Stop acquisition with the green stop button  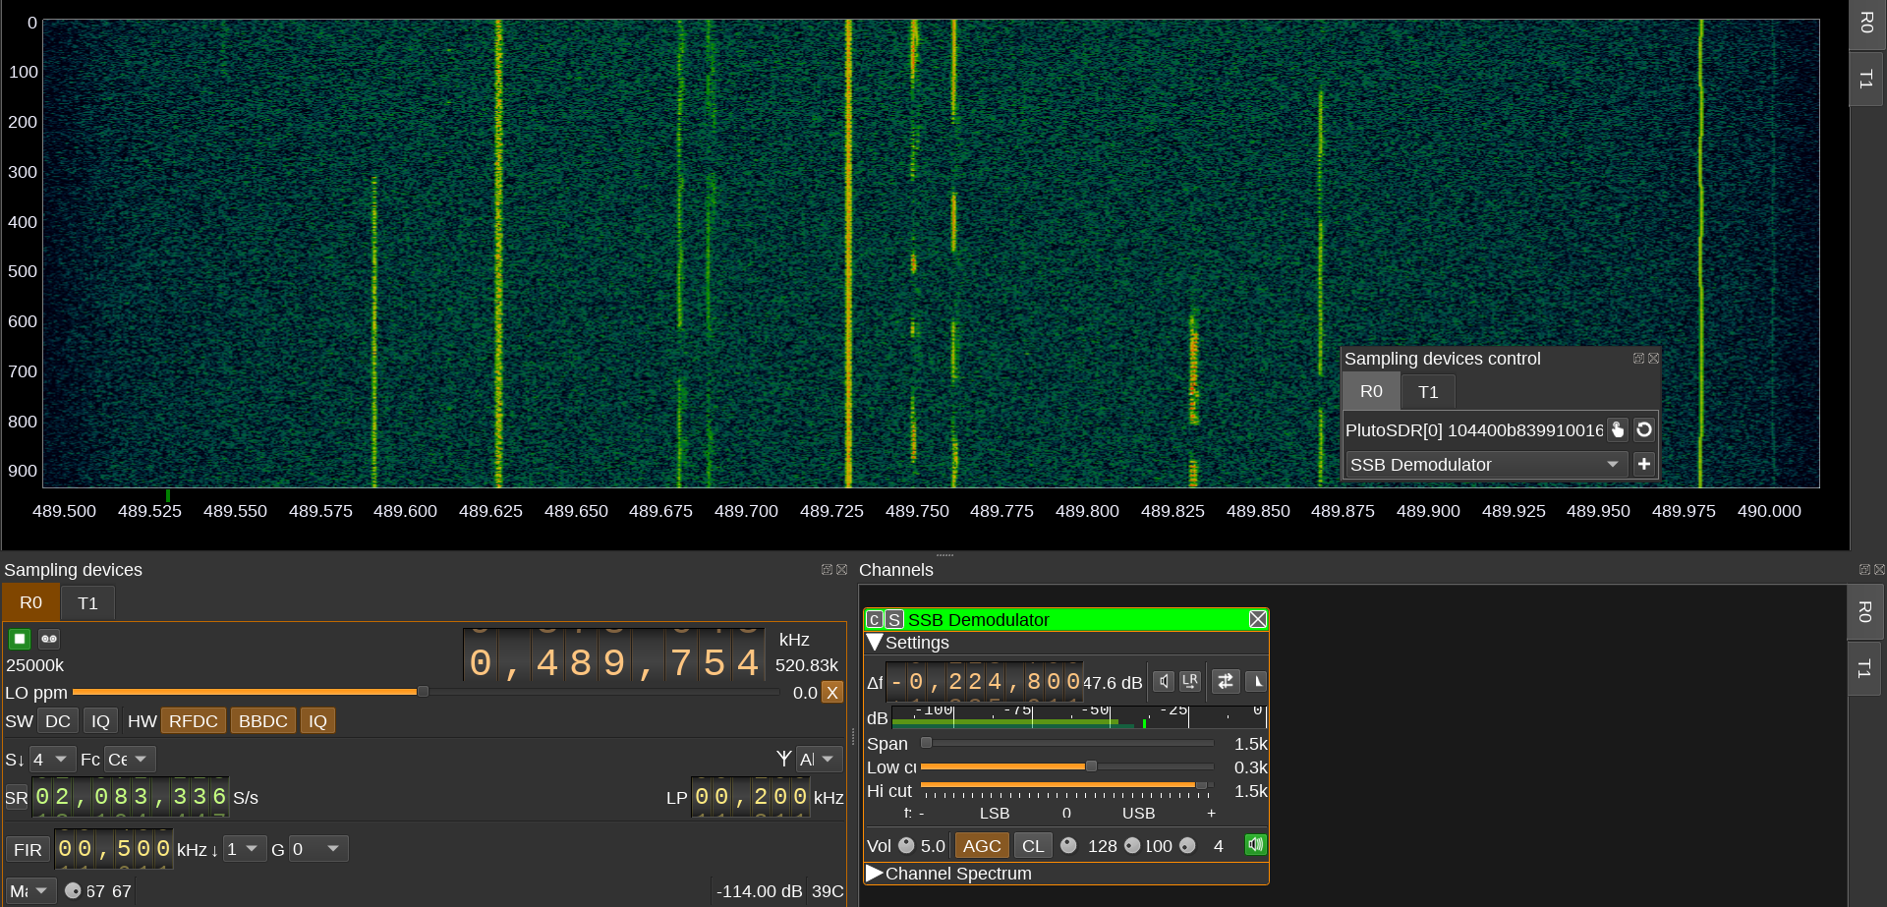click(x=20, y=639)
